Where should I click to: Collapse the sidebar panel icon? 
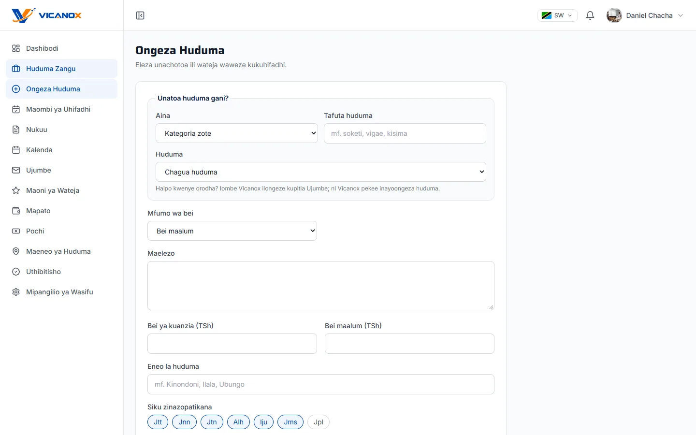pos(140,15)
